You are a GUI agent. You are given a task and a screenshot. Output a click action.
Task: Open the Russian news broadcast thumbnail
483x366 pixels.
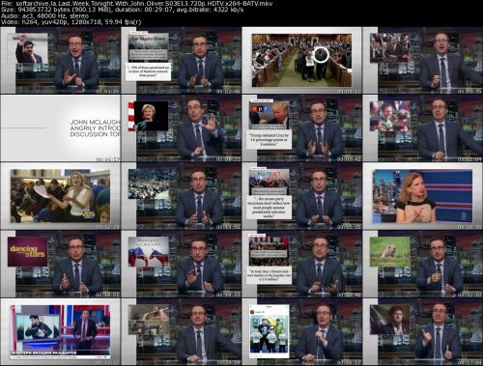(x=60, y=331)
